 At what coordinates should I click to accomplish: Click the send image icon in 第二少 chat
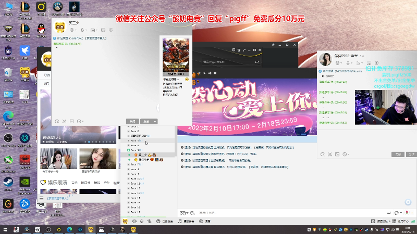[x=71, y=121]
